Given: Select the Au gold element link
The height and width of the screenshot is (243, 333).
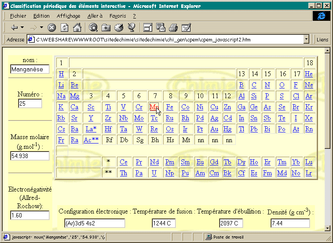Looking at the screenshot, I should click(x=214, y=129).
